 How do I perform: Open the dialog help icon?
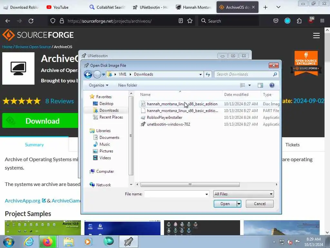tap(272, 85)
